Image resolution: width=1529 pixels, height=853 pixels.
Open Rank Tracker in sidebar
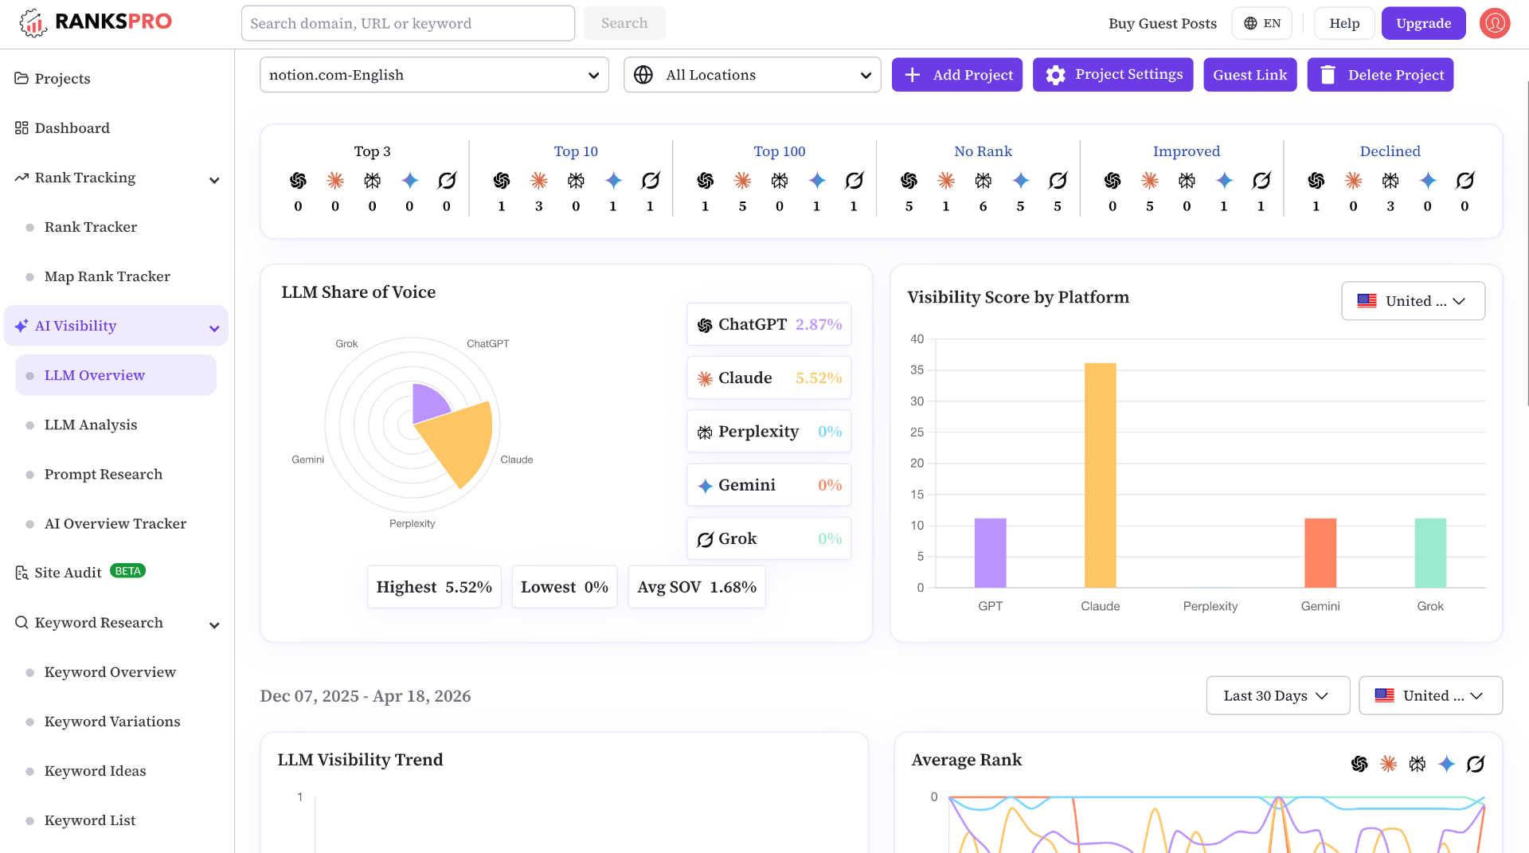pyautogui.click(x=91, y=227)
